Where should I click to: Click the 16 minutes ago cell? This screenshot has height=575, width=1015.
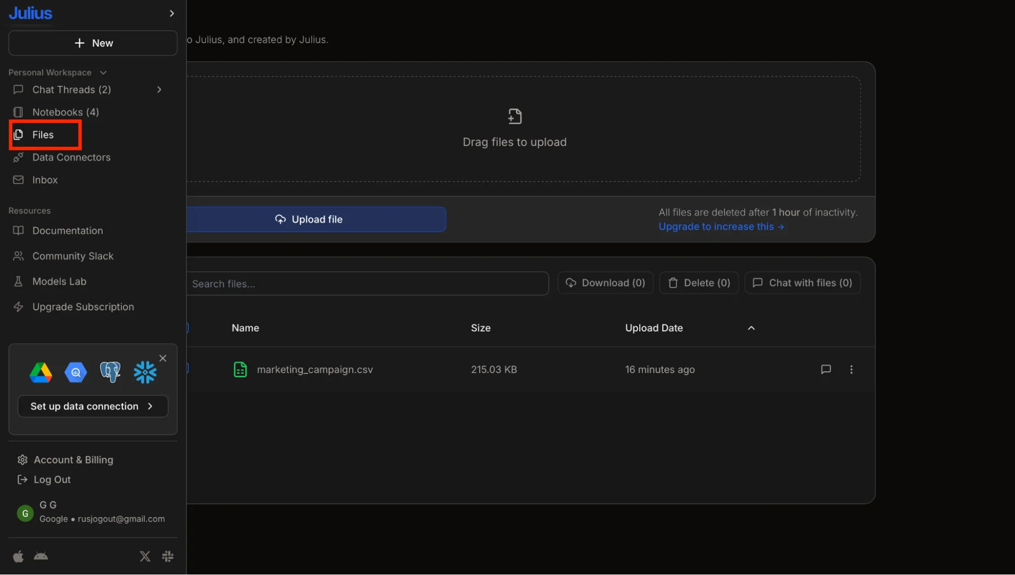[x=660, y=370]
